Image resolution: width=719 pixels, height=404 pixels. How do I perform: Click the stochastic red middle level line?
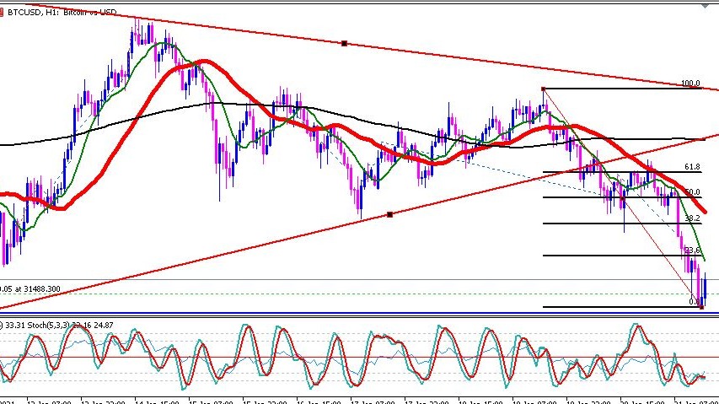click(359, 357)
